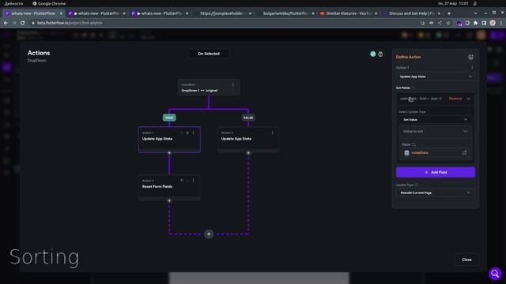The width and height of the screenshot is (506, 284).
Task: Open Chrome's tab search chevron
Action: (475, 13)
